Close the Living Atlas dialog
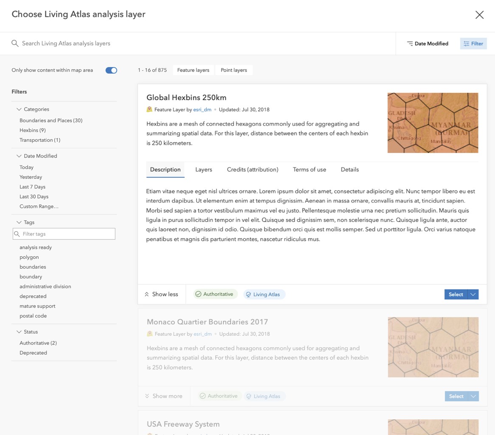The width and height of the screenshot is (495, 435). click(x=479, y=15)
